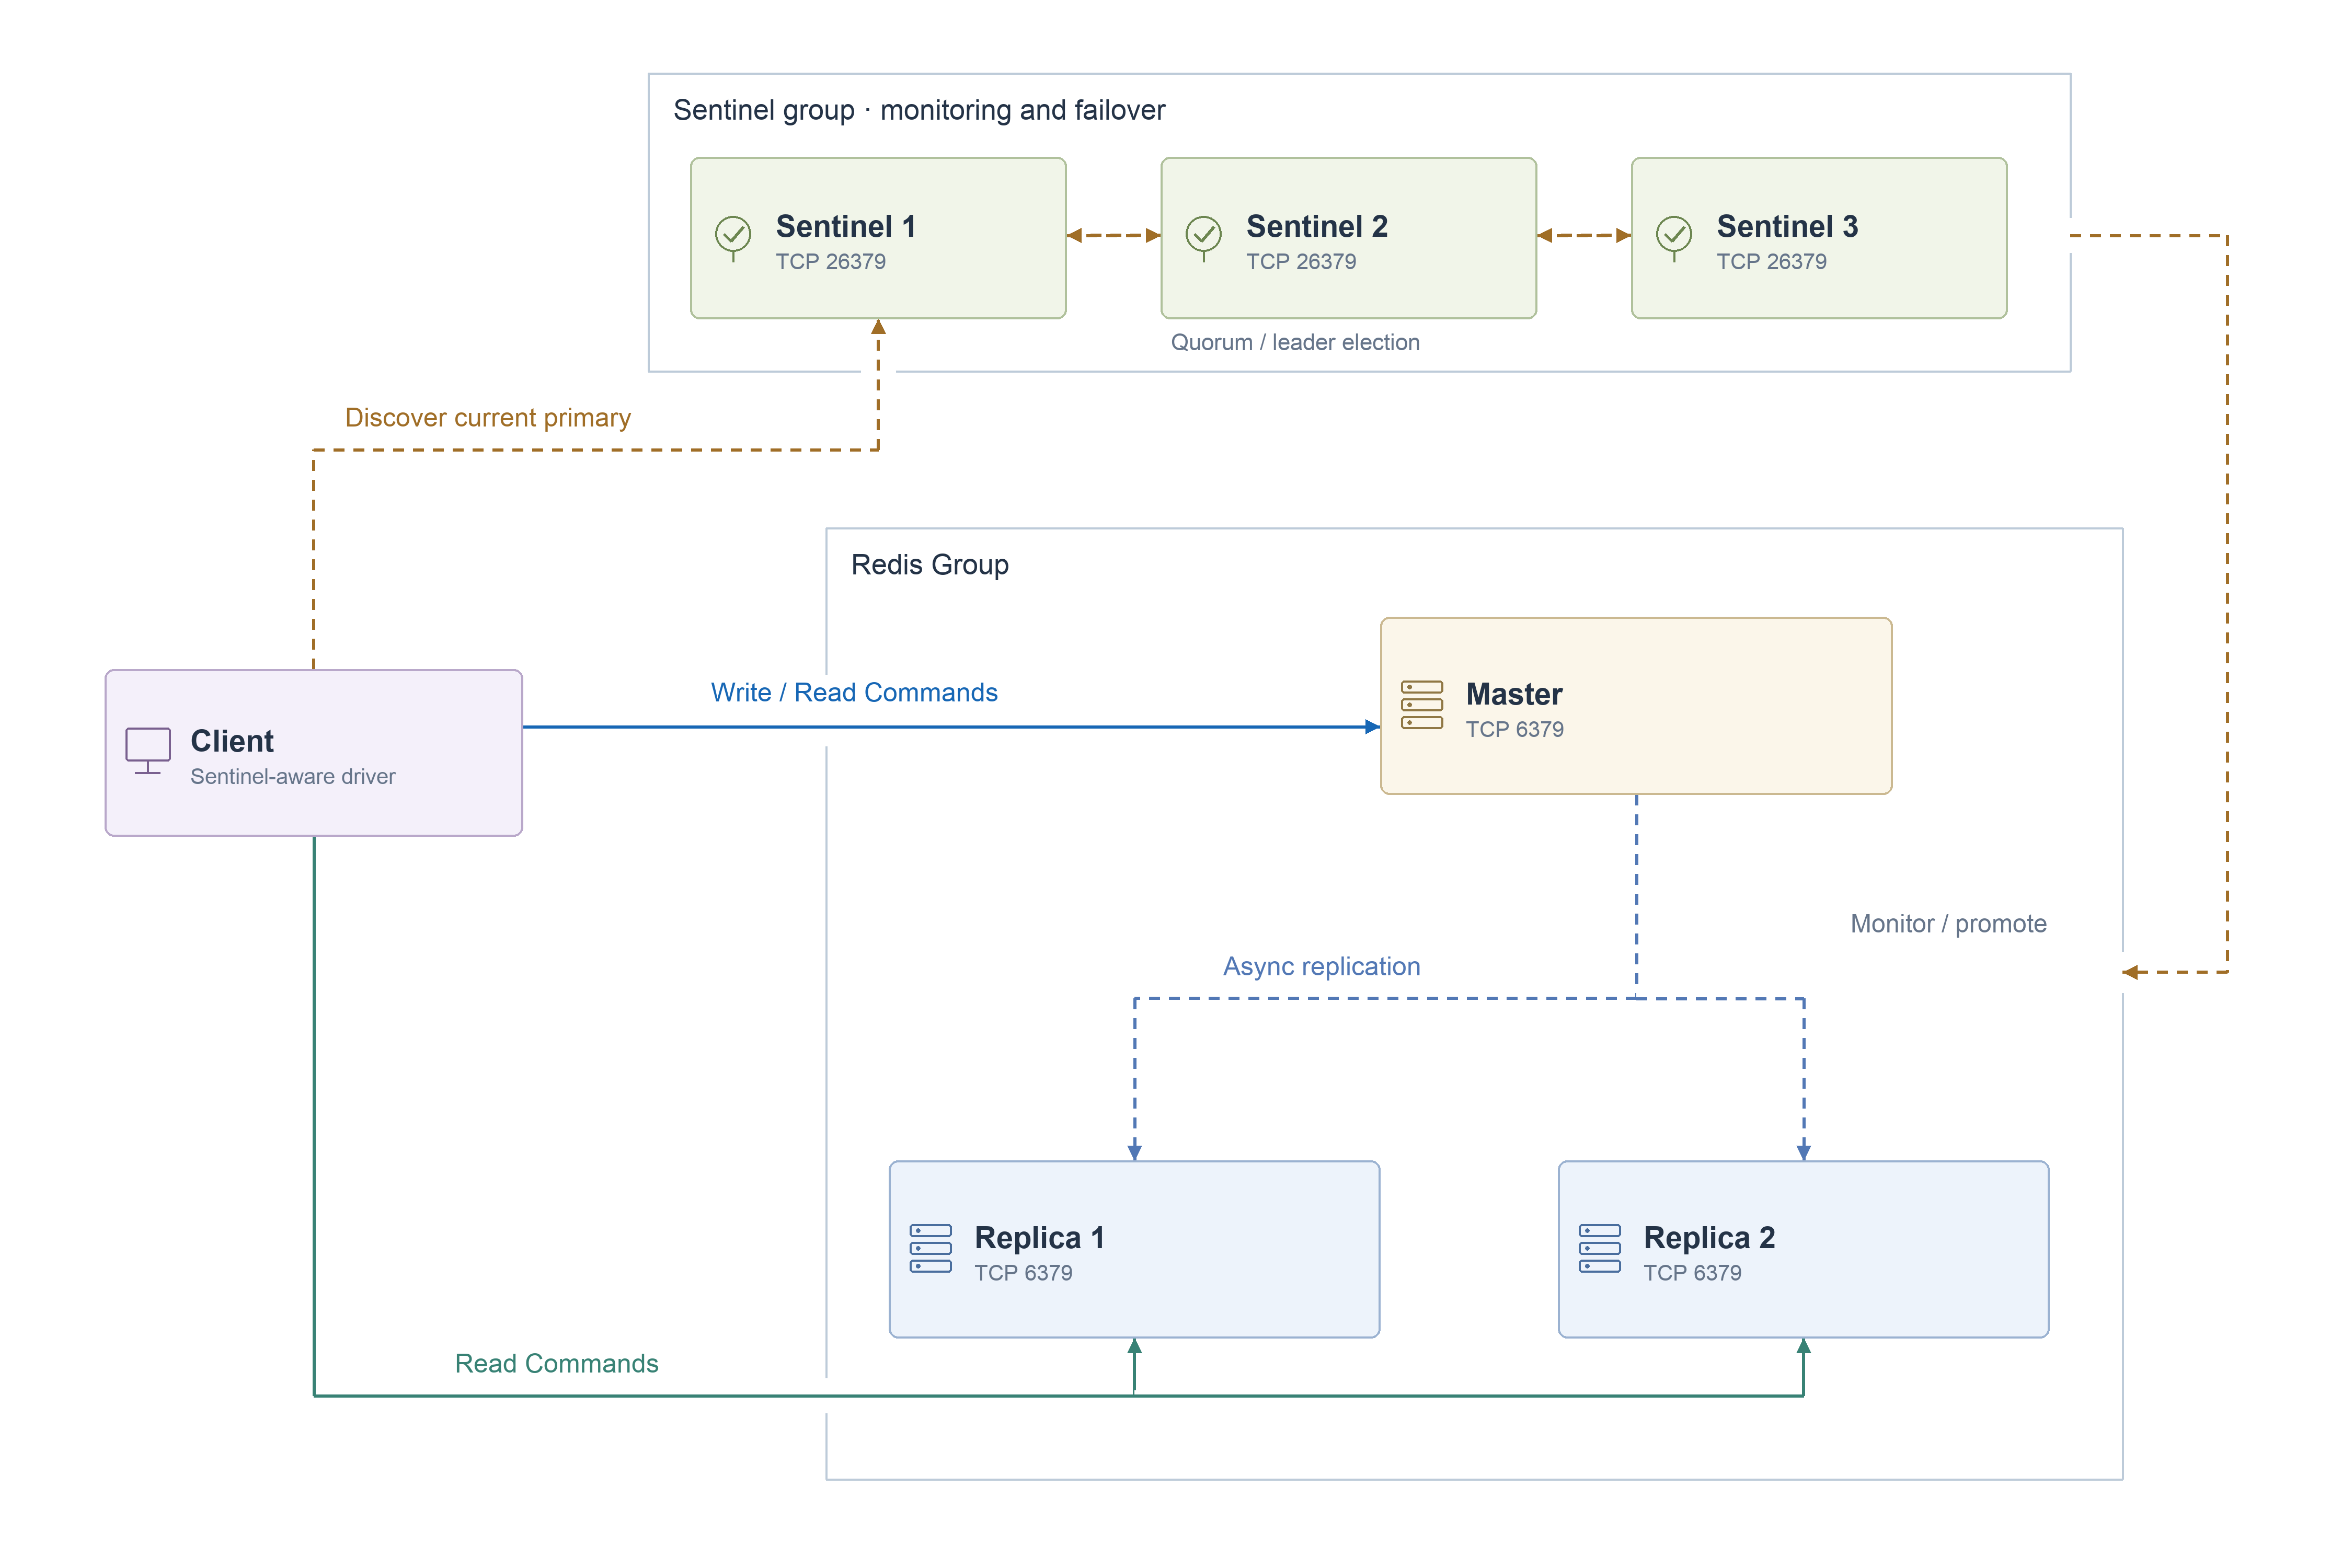The width and height of the screenshot is (2342, 1568).
Task: Click the 'Async replication' label
Action: [1321, 966]
